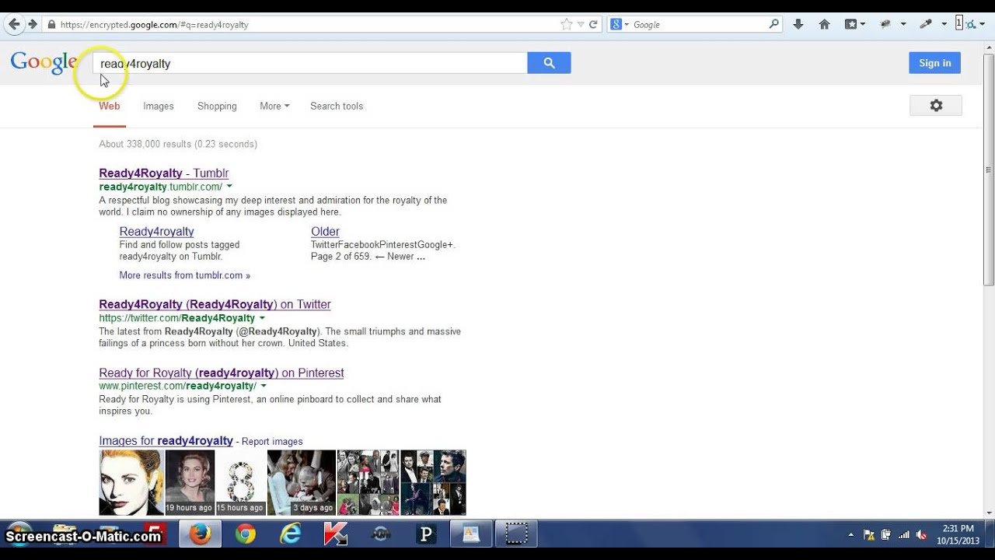Open the Older sitelink
Viewport: 995px width, 560px height.
(325, 231)
